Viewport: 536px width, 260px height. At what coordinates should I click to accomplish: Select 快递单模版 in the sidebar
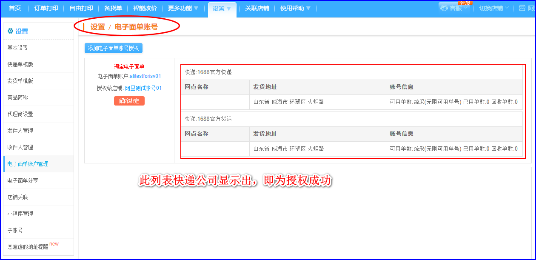click(38, 64)
